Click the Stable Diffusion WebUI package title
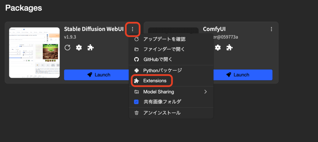This screenshot has height=142, width=318. click(93, 29)
